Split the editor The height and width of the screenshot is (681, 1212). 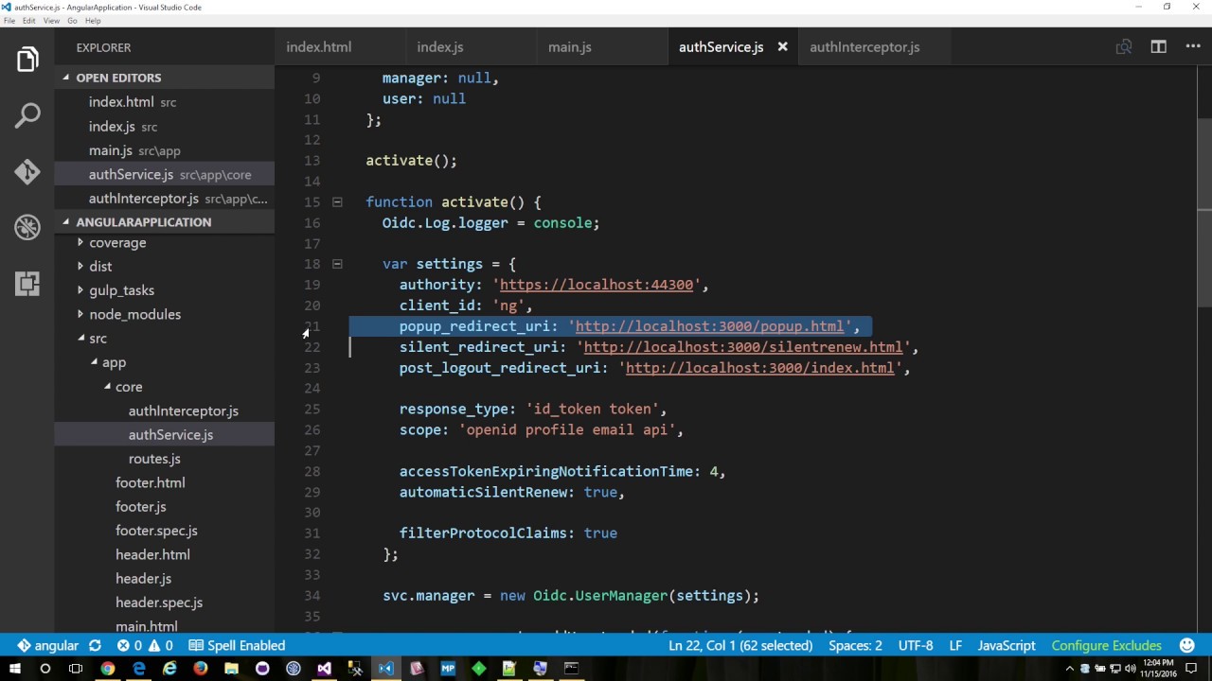coord(1158,46)
